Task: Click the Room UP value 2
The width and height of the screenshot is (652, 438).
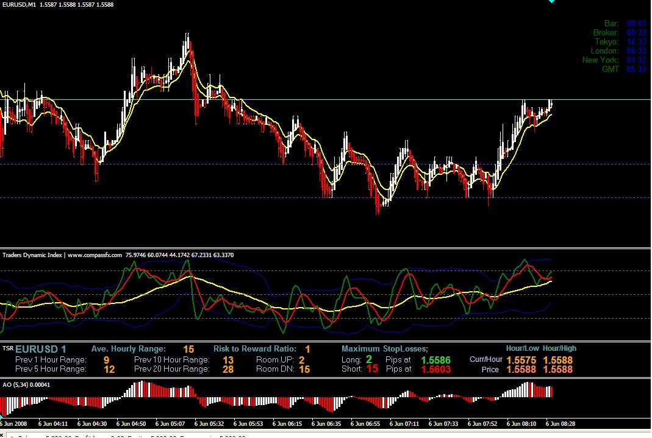Action: pyautogui.click(x=301, y=360)
